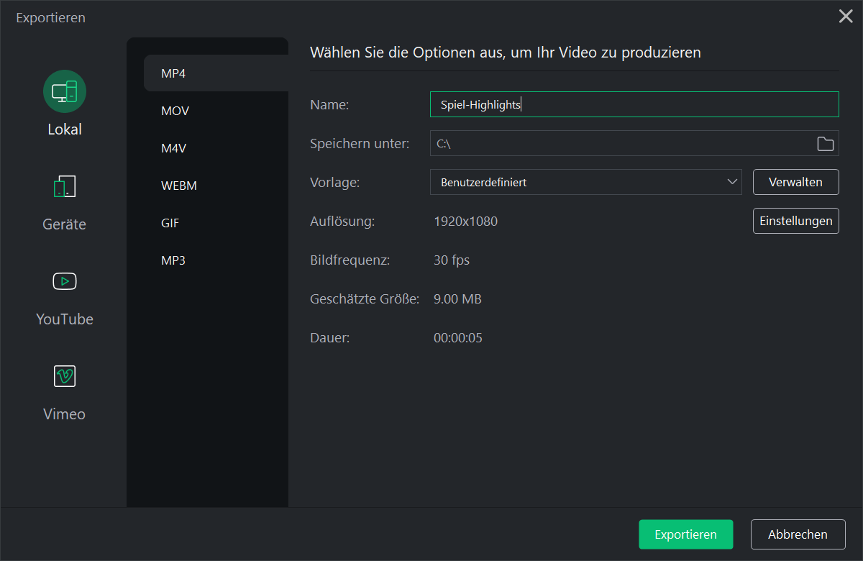Image resolution: width=863 pixels, height=561 pixels.
Task: Select MP3 format tab
Action: [x=216, y=260]
